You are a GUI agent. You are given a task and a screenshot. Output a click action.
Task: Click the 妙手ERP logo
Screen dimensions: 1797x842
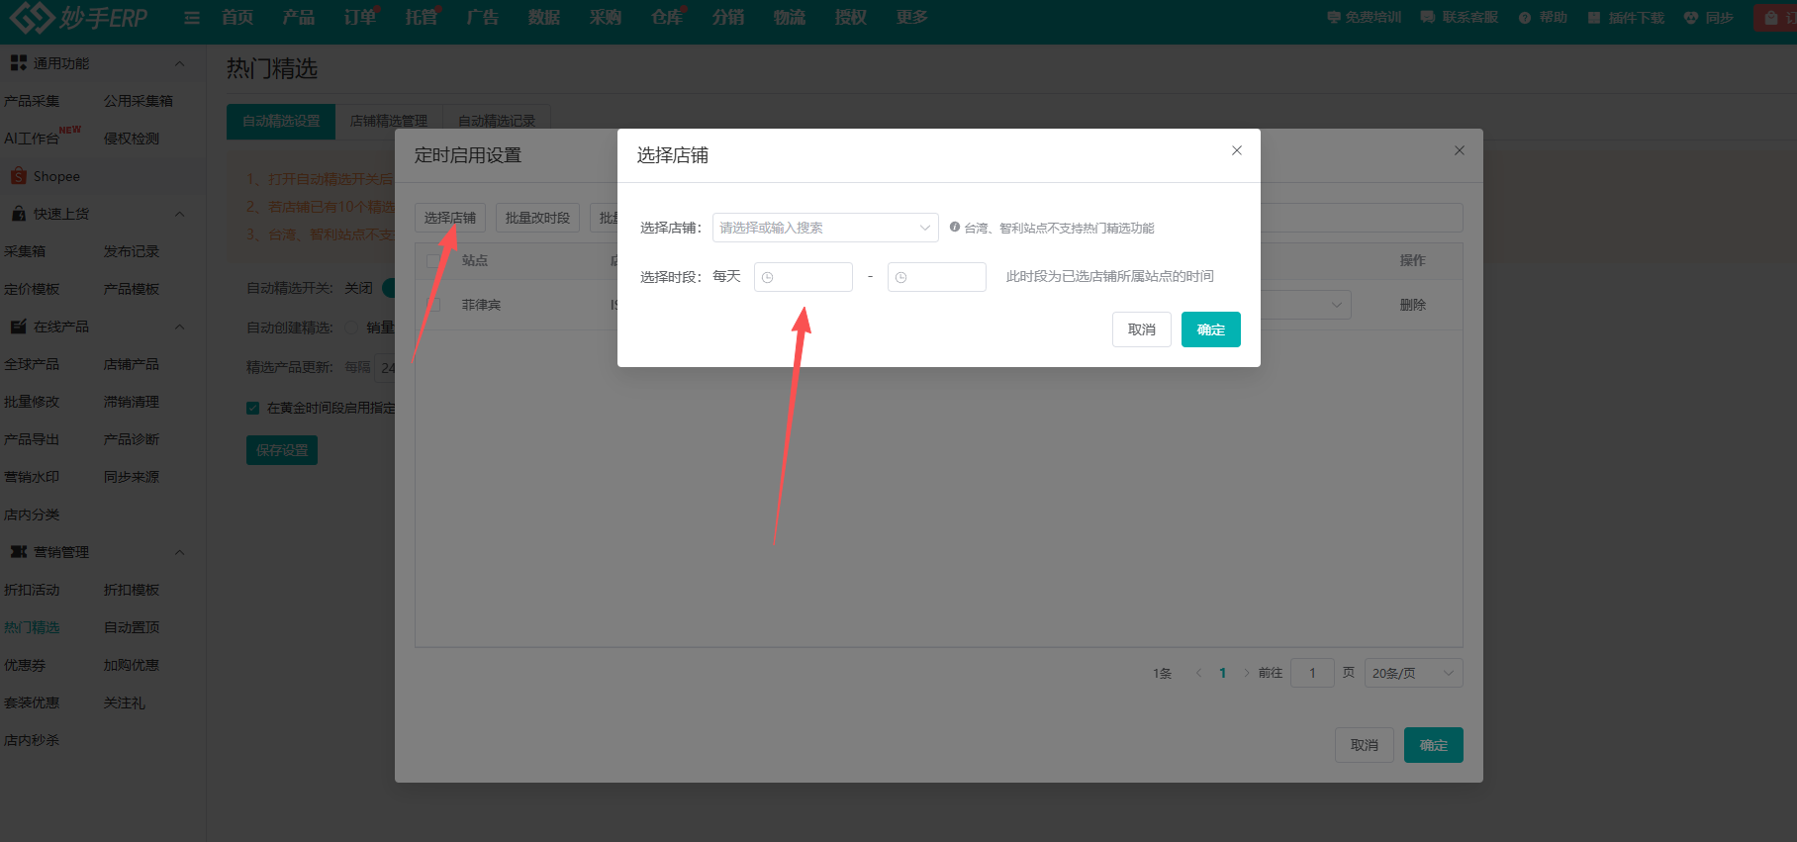coord(78,17)
